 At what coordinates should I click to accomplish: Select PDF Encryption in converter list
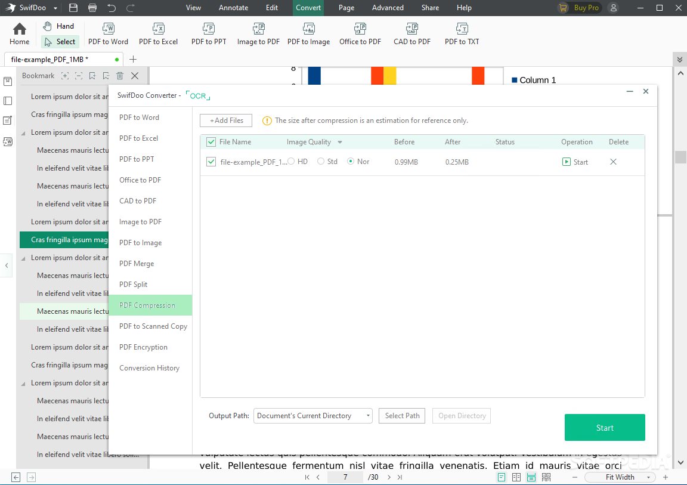click(150, 347)
